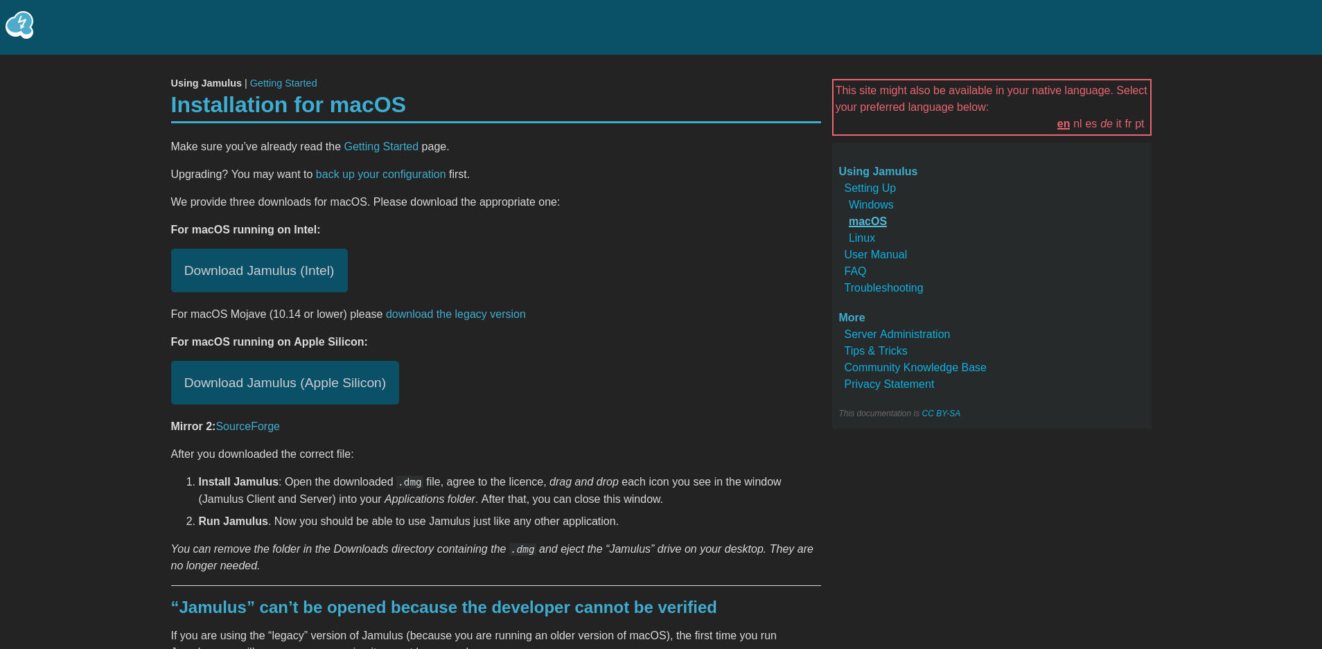The width and height of the screenshot is (1322, 649).
Task: Click the 'Using Jamulus' breadcrumb text
Action: [x=206, y=83]
